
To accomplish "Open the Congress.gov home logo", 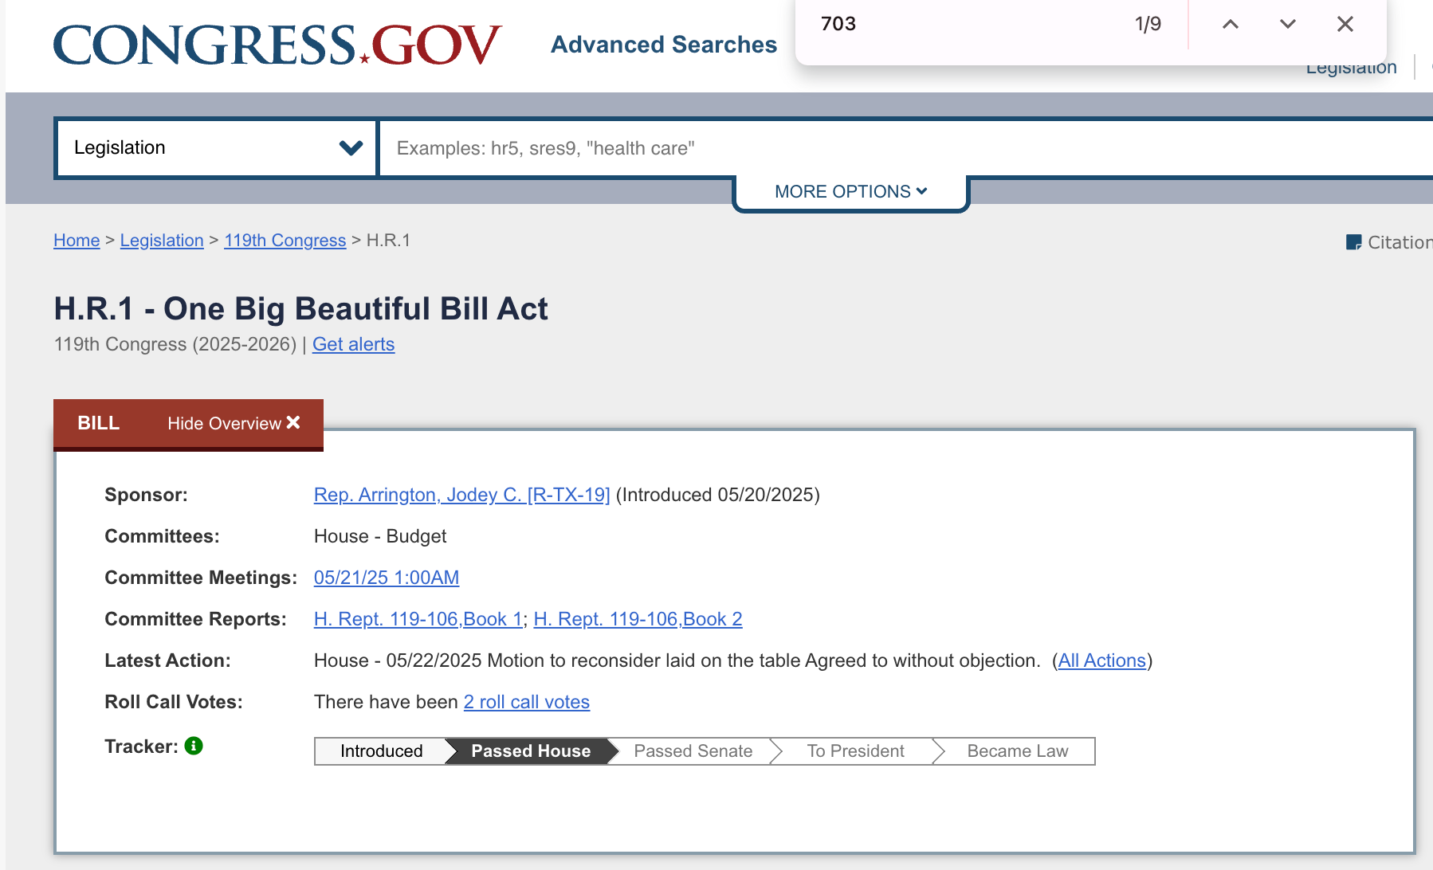I will pyautogui.click(x=277, y=45).
